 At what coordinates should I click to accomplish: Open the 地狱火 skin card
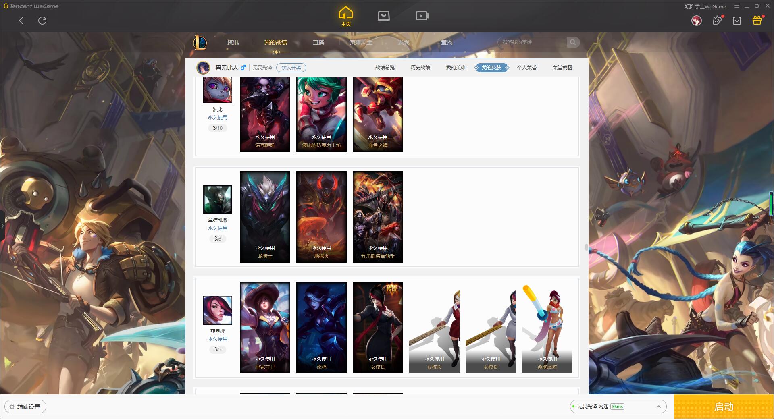(x=321, y=217)
